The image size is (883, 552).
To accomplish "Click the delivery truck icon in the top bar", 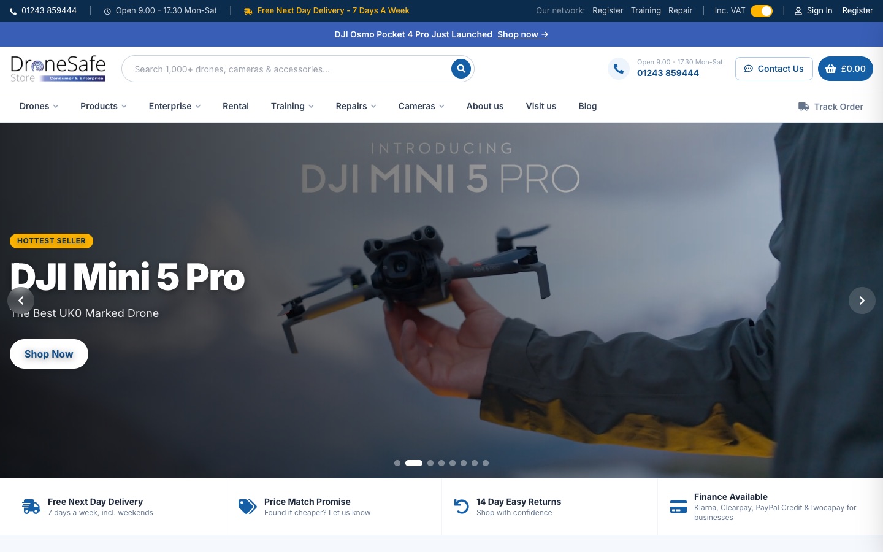I will 248,11.
